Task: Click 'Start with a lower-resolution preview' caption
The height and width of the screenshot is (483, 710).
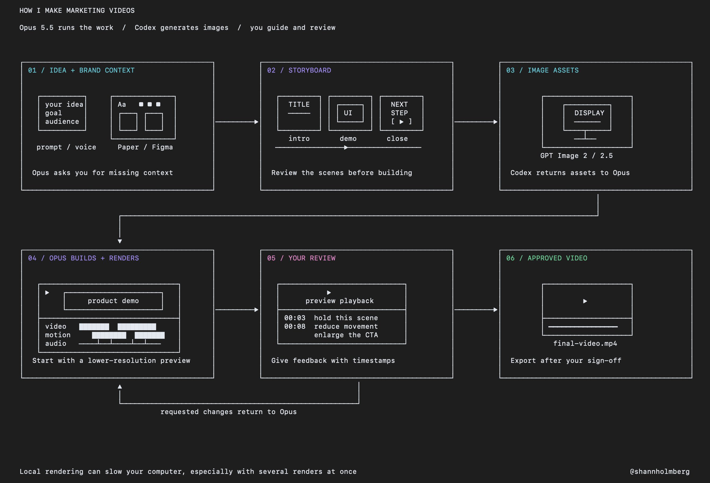Action: 111,361
